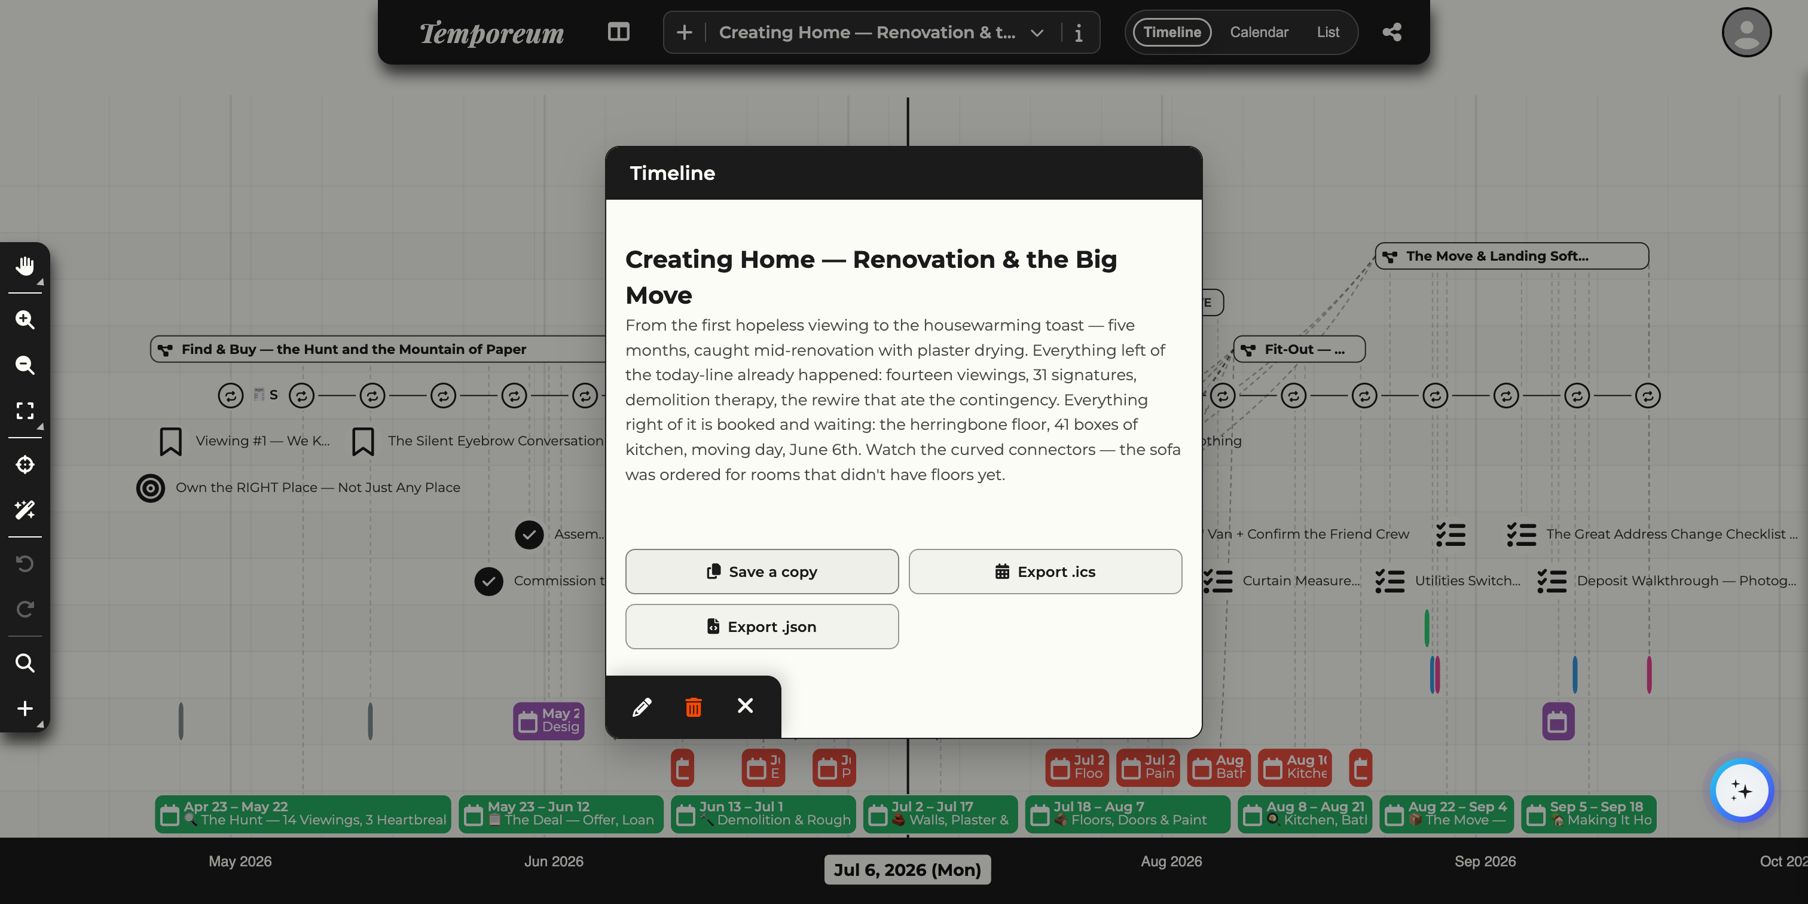
Task: Select The Move Aug 22 – Sep 4 phase
Action: pos(1446,814)
